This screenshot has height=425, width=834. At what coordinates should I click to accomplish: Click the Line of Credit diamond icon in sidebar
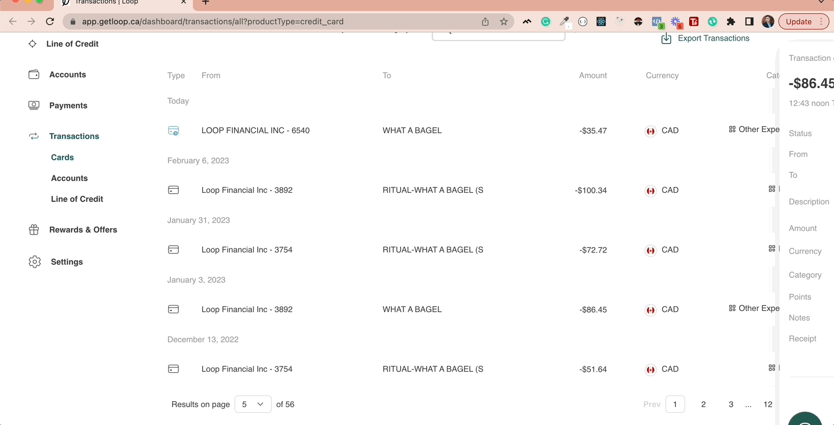tap(32, 43)
